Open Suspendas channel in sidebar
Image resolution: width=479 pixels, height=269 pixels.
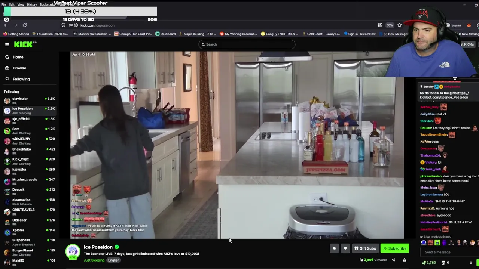[x=29, y=242]
